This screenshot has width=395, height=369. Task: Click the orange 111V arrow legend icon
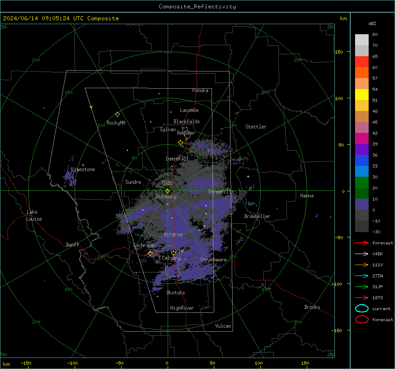[x=362, y=265]
